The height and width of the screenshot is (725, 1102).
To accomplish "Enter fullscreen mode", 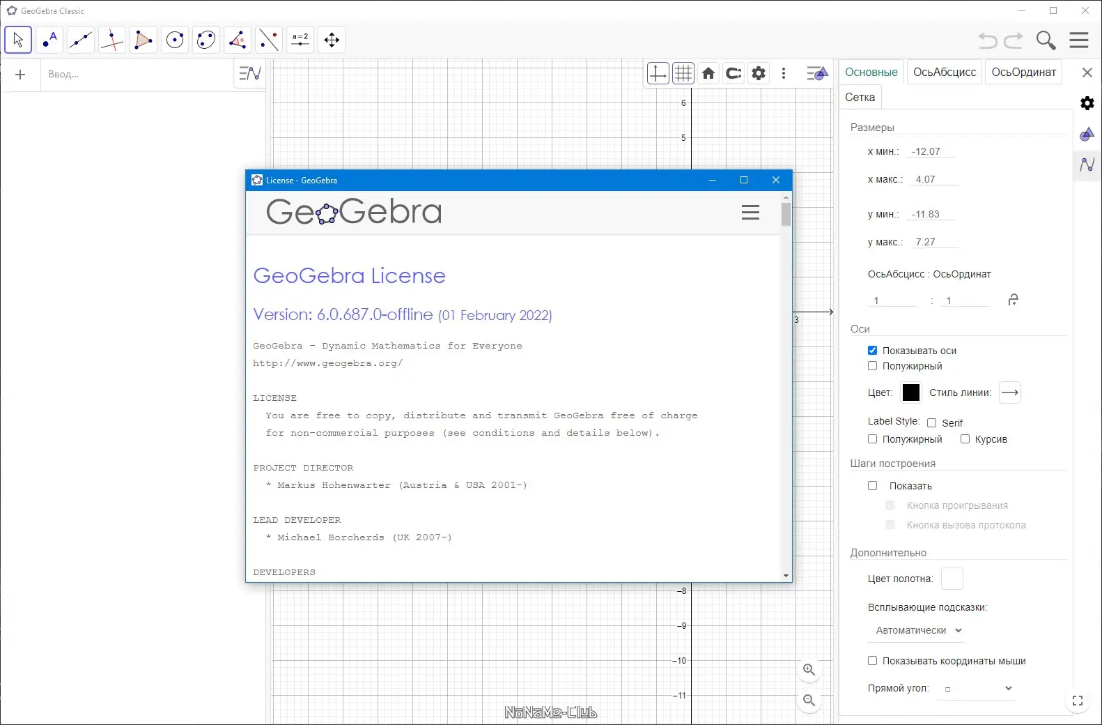I will [x=1078, y=701].
